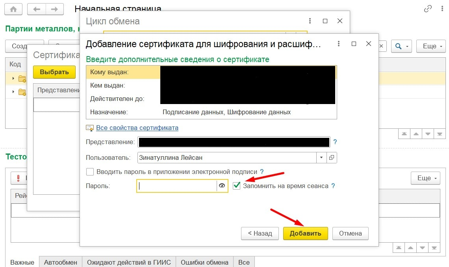Click the Назад button
449x267 pixels.
260,233
